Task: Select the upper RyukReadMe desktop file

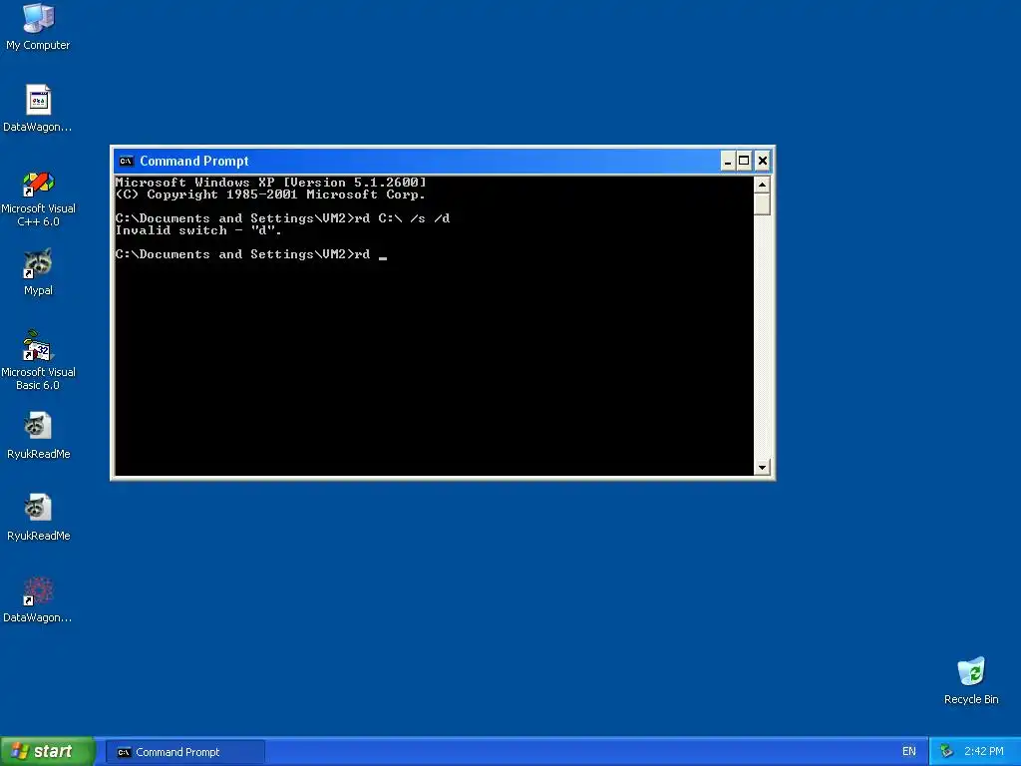Action: [x=38, y=436]
